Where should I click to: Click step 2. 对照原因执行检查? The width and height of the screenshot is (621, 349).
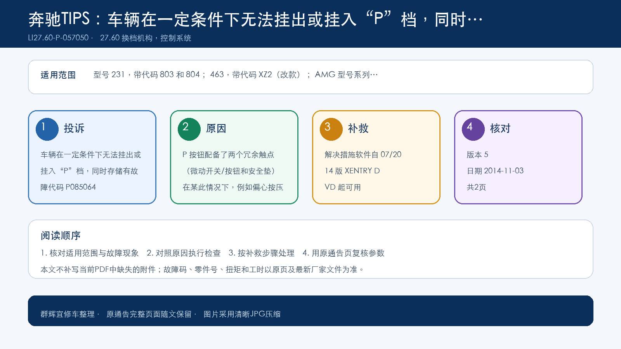coord(184,253)
